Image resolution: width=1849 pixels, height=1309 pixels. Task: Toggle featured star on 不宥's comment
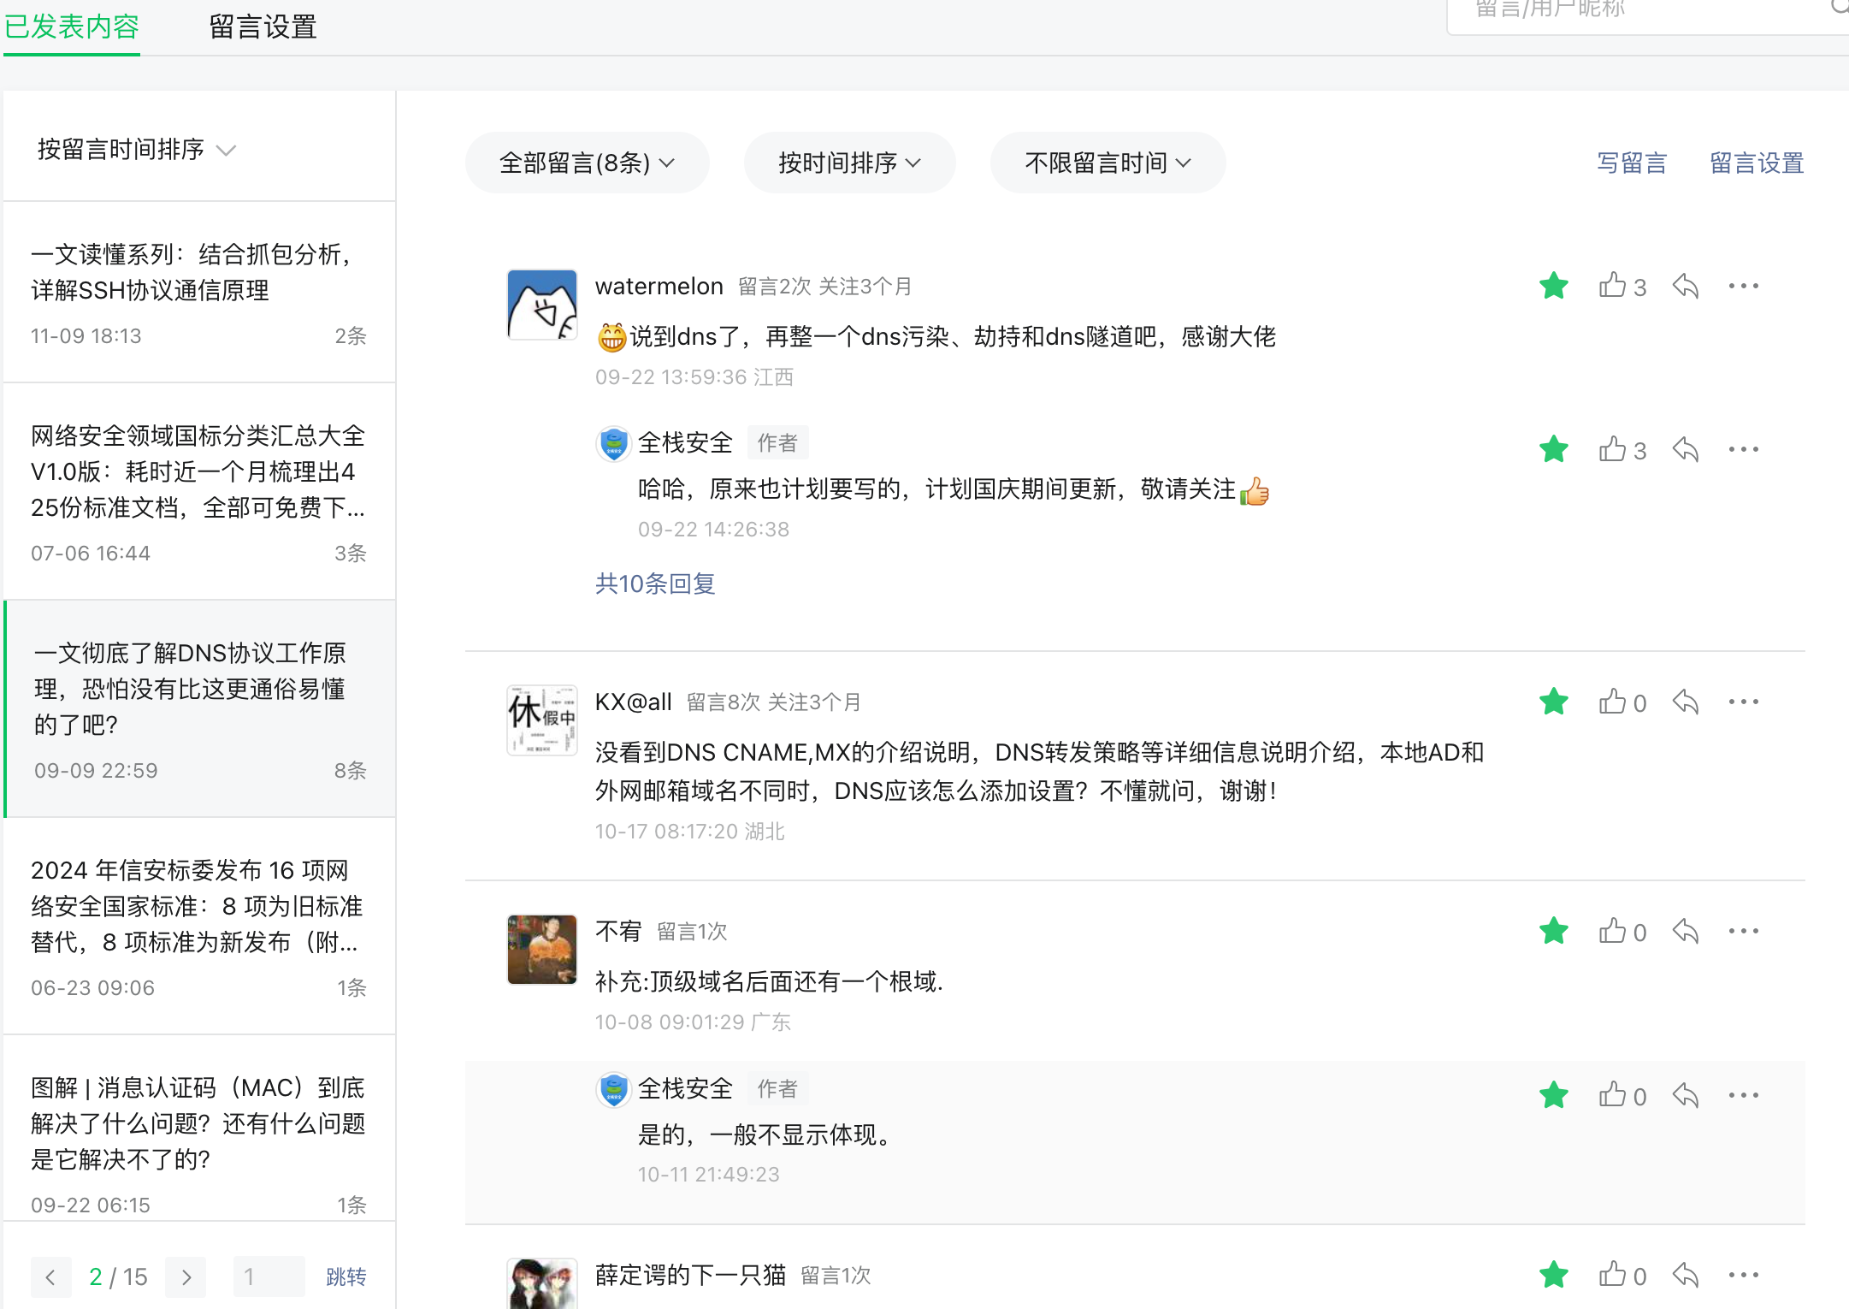[1553, 931]
